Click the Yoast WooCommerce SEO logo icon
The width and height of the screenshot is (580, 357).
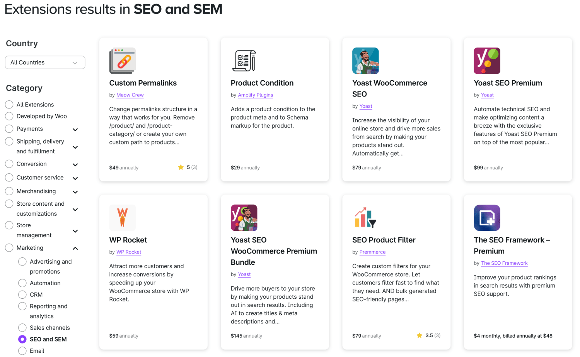click(365, 61)
